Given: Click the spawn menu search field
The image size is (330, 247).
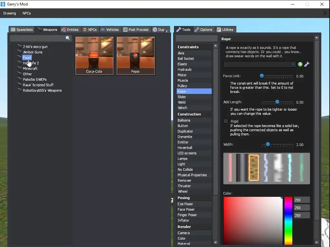Looking at the screenshot, I should point(41,38).
